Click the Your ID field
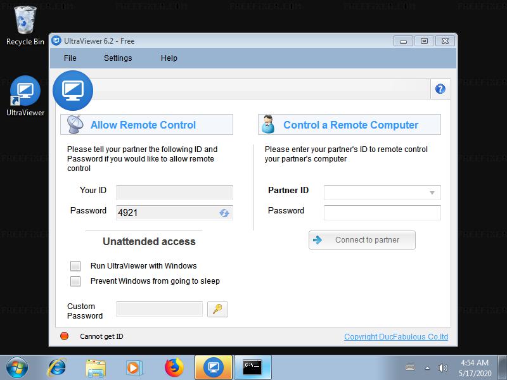This screenshot has width=507, height=380. tap(175, 193)
